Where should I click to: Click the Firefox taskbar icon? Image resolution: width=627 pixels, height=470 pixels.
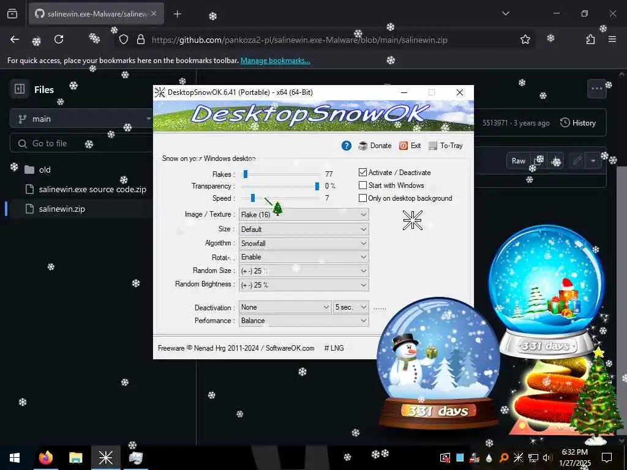coord(45,458)
